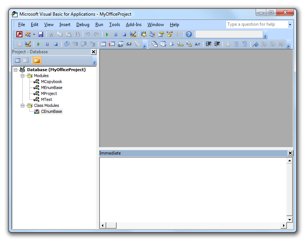The width and height of the screenshot is (307, 241).
Task: Click the View Microsoft Access icon
Action: click(x=19, y=35)
